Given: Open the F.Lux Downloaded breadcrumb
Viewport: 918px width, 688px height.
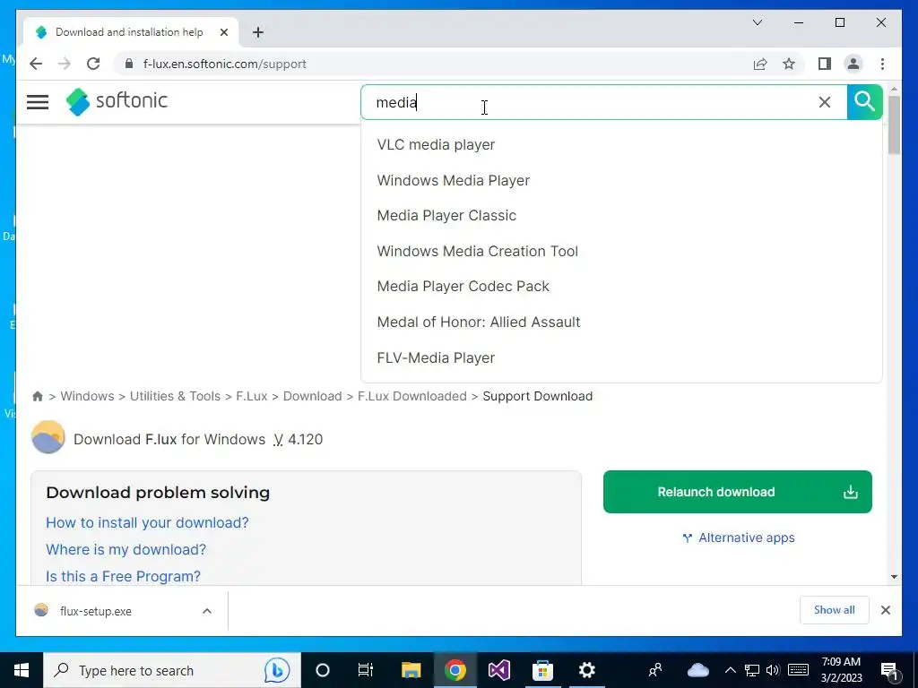Looking at the screenshot, I should [412, 396].
